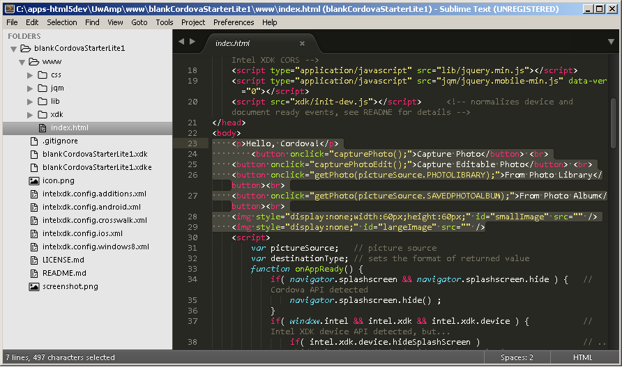
Task: Click the jqm folder icon
Action: coord(43,88)
